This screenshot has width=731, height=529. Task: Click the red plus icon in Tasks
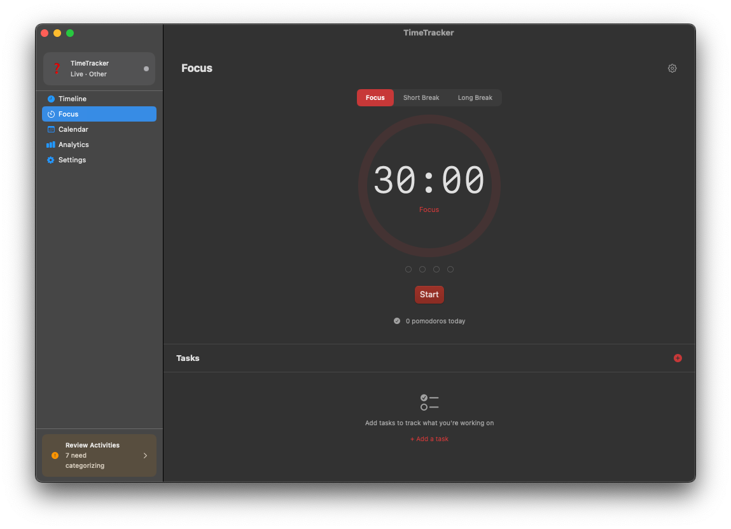(678, 358)
